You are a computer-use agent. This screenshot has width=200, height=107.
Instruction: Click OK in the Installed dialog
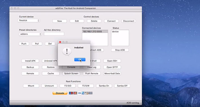tap(80, 59)
